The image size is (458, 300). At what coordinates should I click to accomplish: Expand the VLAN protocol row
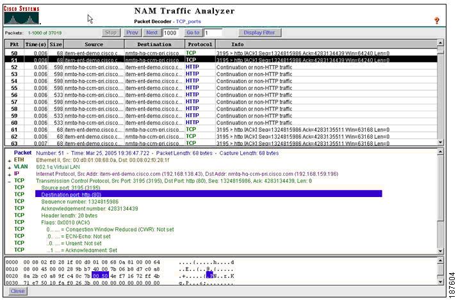click(10, 168)
